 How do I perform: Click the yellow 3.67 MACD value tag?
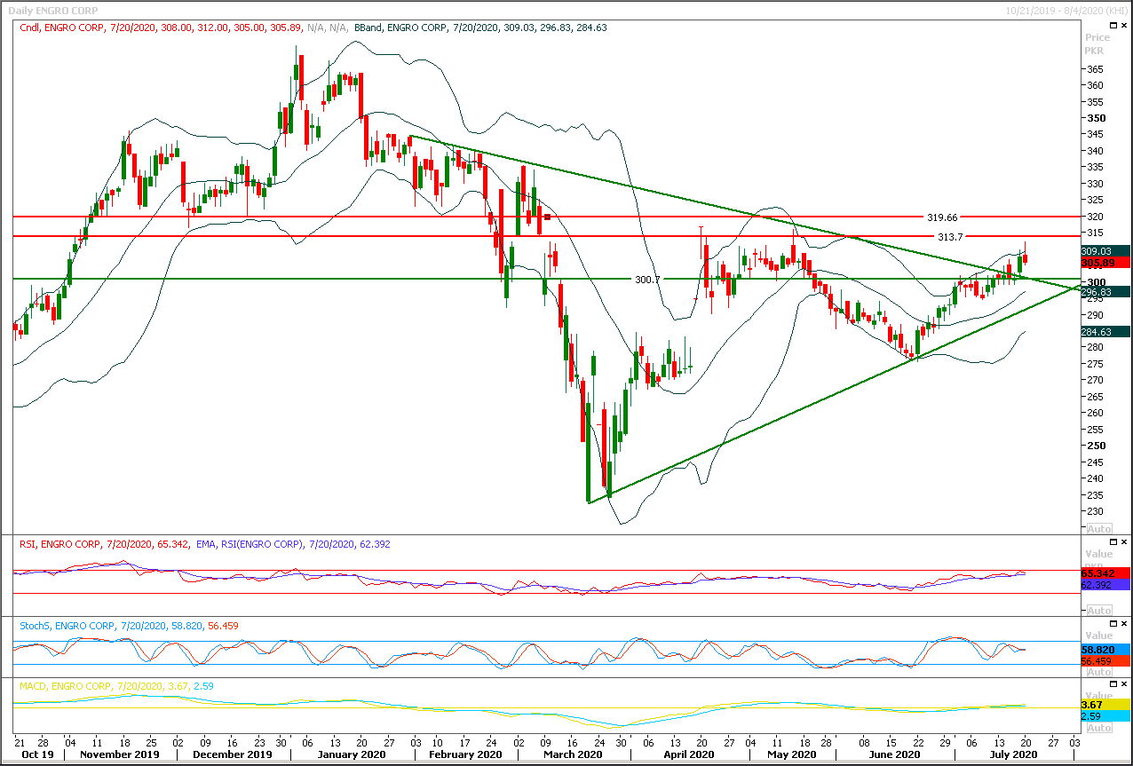click(1106, 704)
